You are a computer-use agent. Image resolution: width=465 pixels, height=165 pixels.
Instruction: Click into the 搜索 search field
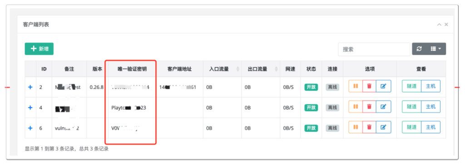(x=374, y=49)
